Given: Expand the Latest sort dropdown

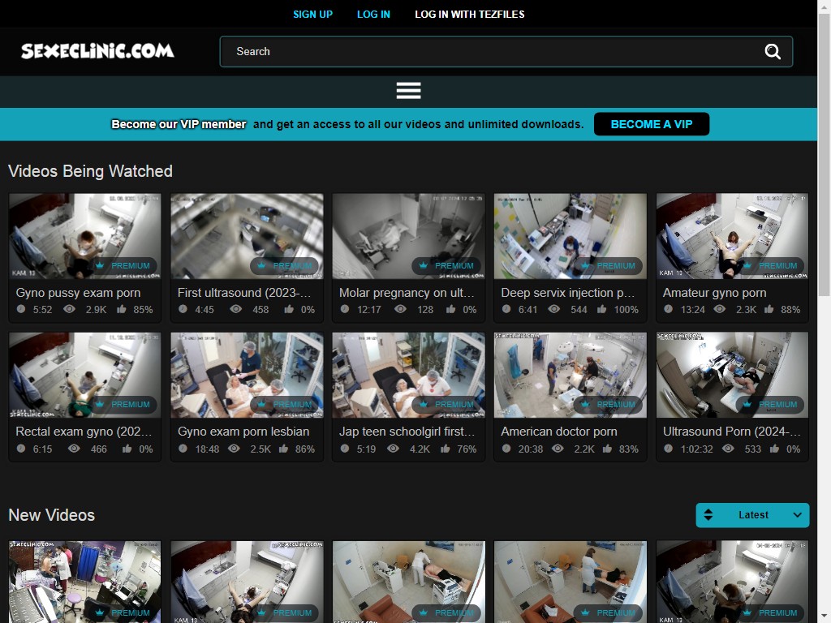Looking at the screenshot, I should 752,515.
